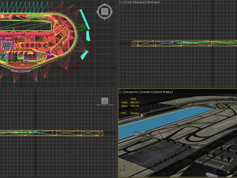This screenshot has height=178, width=237.
Task: Click the "Verts:" statistics label
Action: click(x=124, y=106)
